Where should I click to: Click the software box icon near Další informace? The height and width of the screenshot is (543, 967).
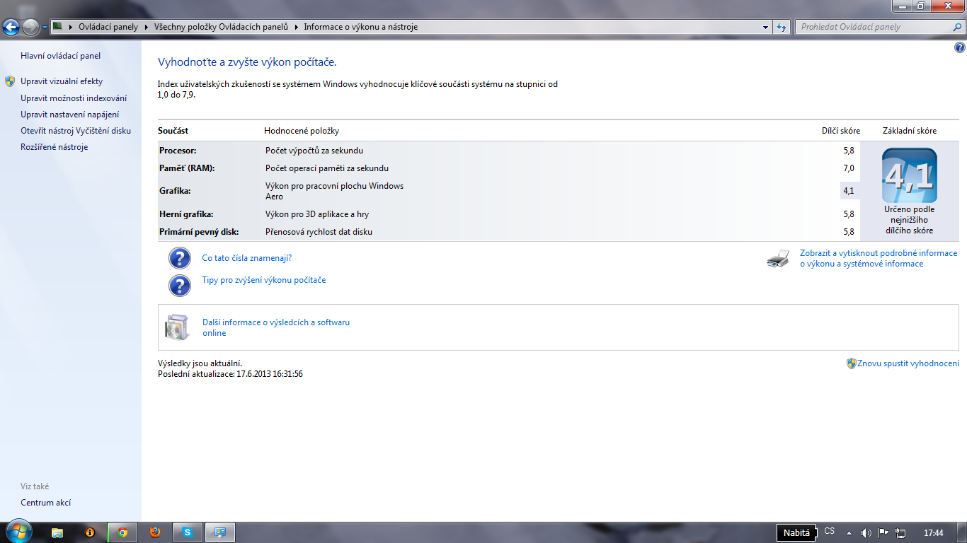[x=177, y=327]
